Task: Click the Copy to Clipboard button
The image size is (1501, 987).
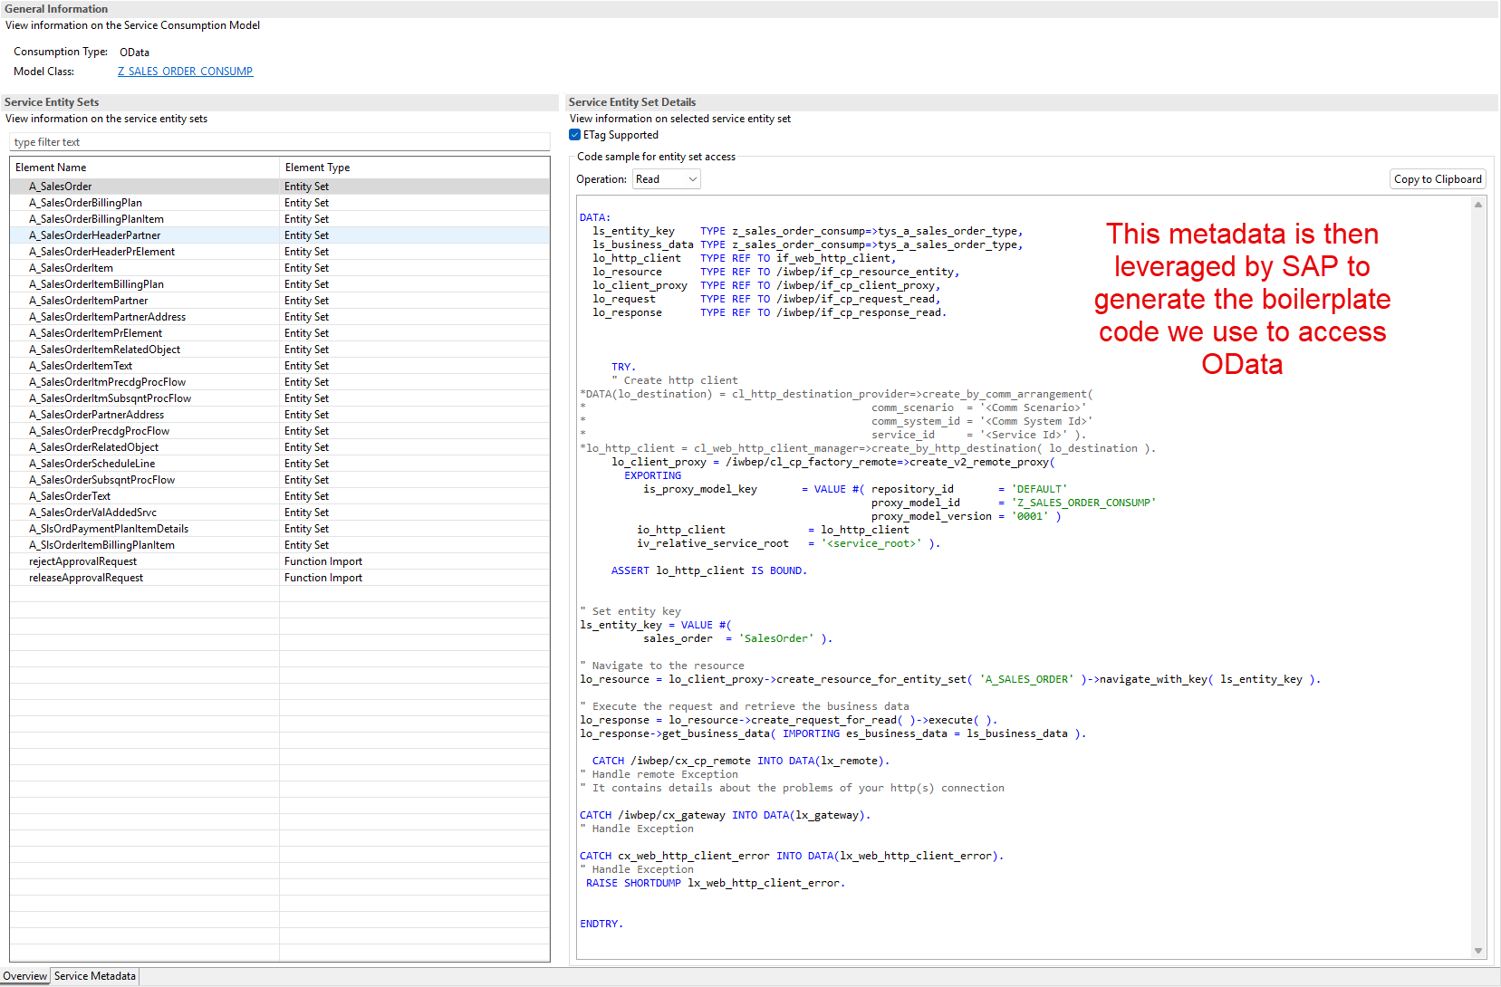Action: pyautogui.click(x=1438, y=179)
